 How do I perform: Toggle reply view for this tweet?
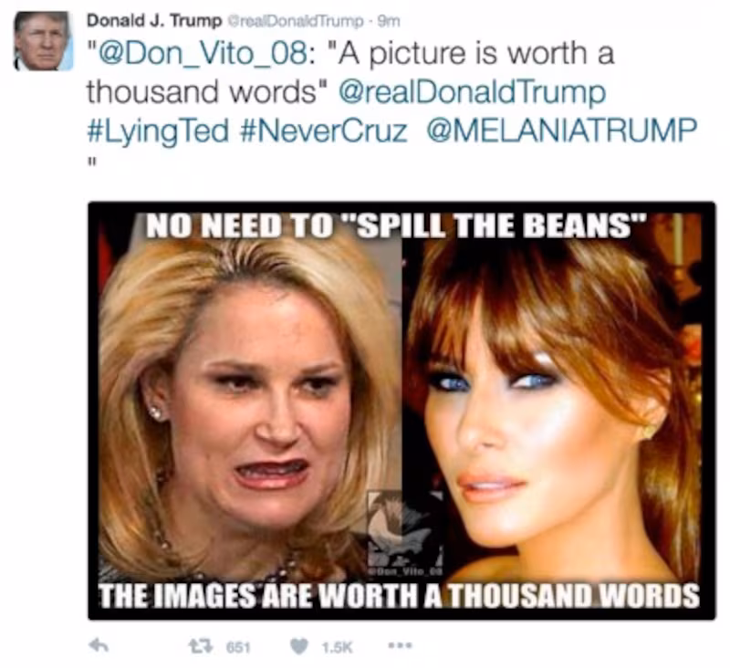pyautogui.click(x=99, y=644)
